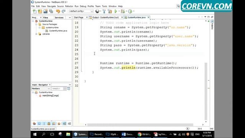The height and width of the screenshot is (138, 245).
Task: Toggle Show Fields filter in Navigator
Action: click(39, 123)
